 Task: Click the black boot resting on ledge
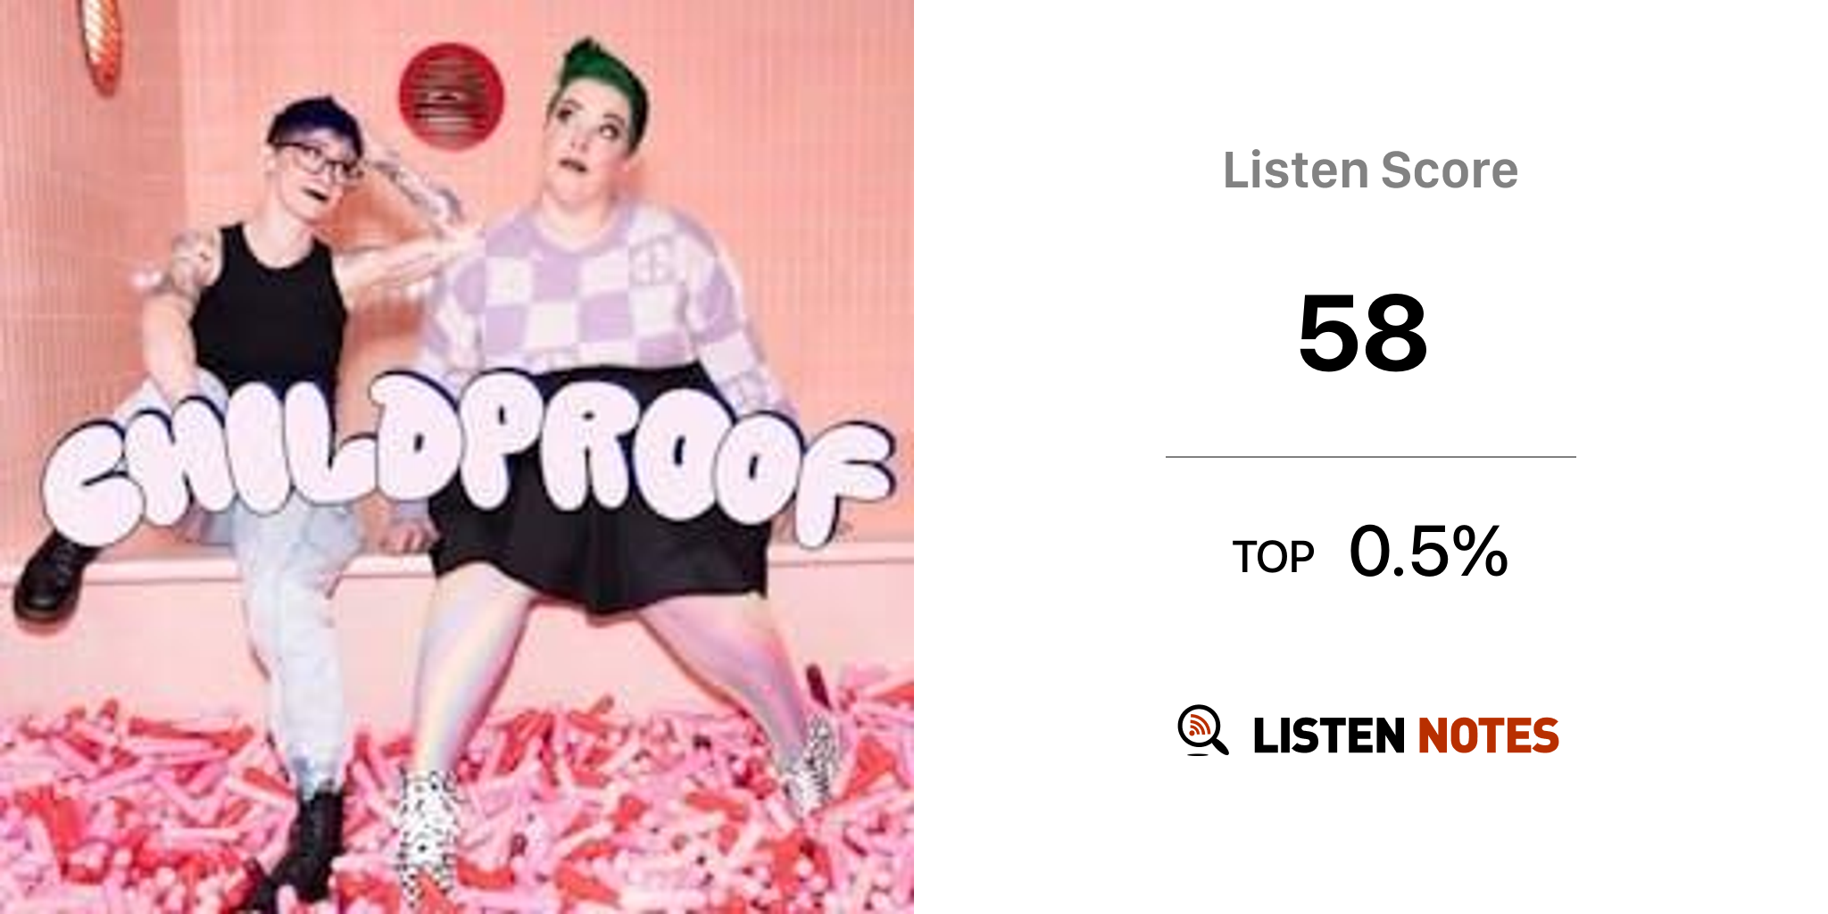[x=55, y=576]
